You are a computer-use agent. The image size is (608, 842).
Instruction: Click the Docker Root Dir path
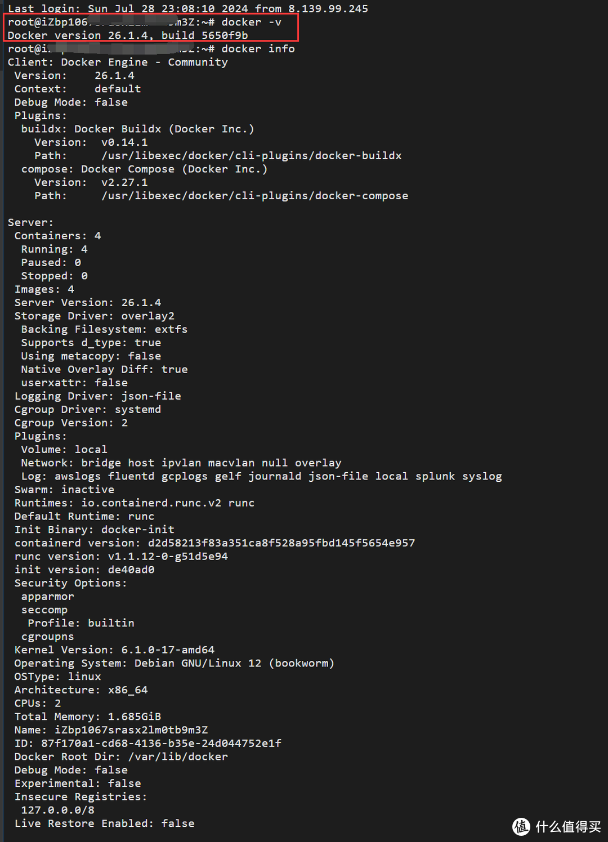pyautogui.click(x=177, y=757)
